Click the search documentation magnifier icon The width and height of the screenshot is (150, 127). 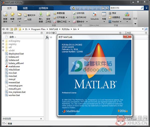click(142, 8)
